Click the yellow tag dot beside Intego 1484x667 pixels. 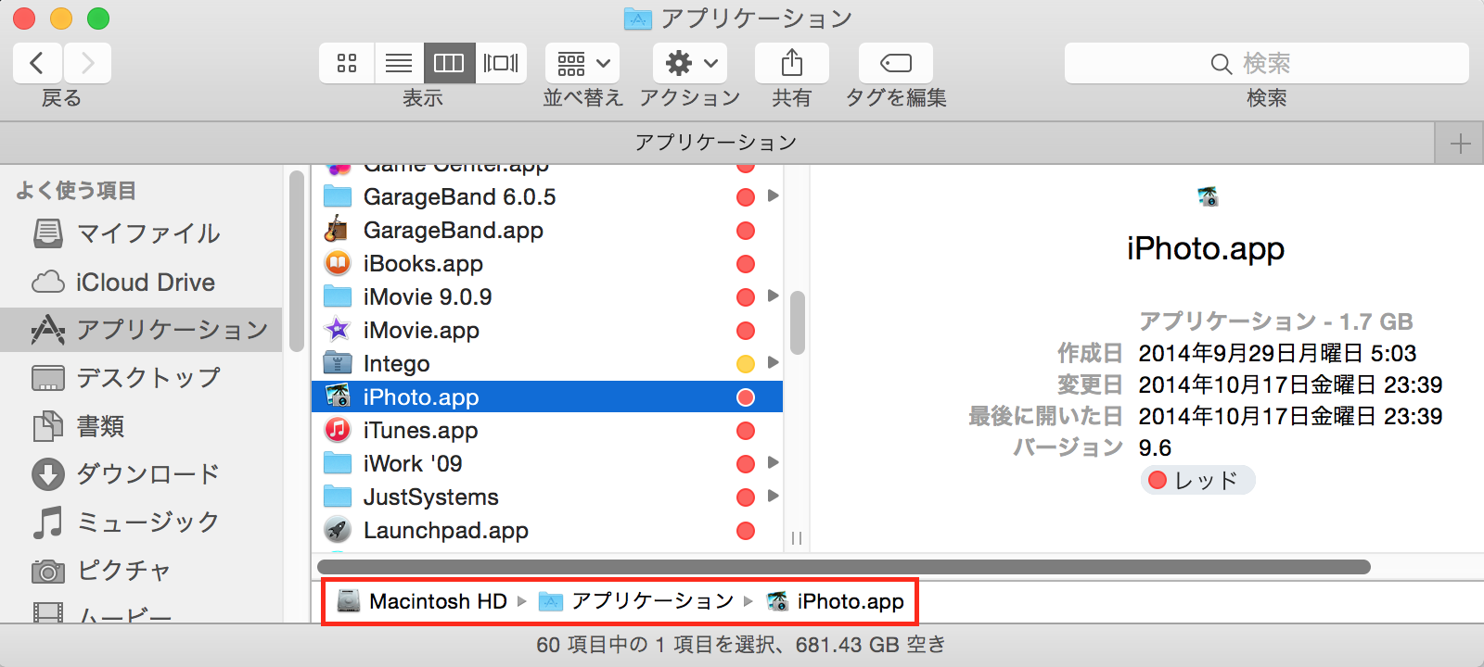click(x=746, y=364)
